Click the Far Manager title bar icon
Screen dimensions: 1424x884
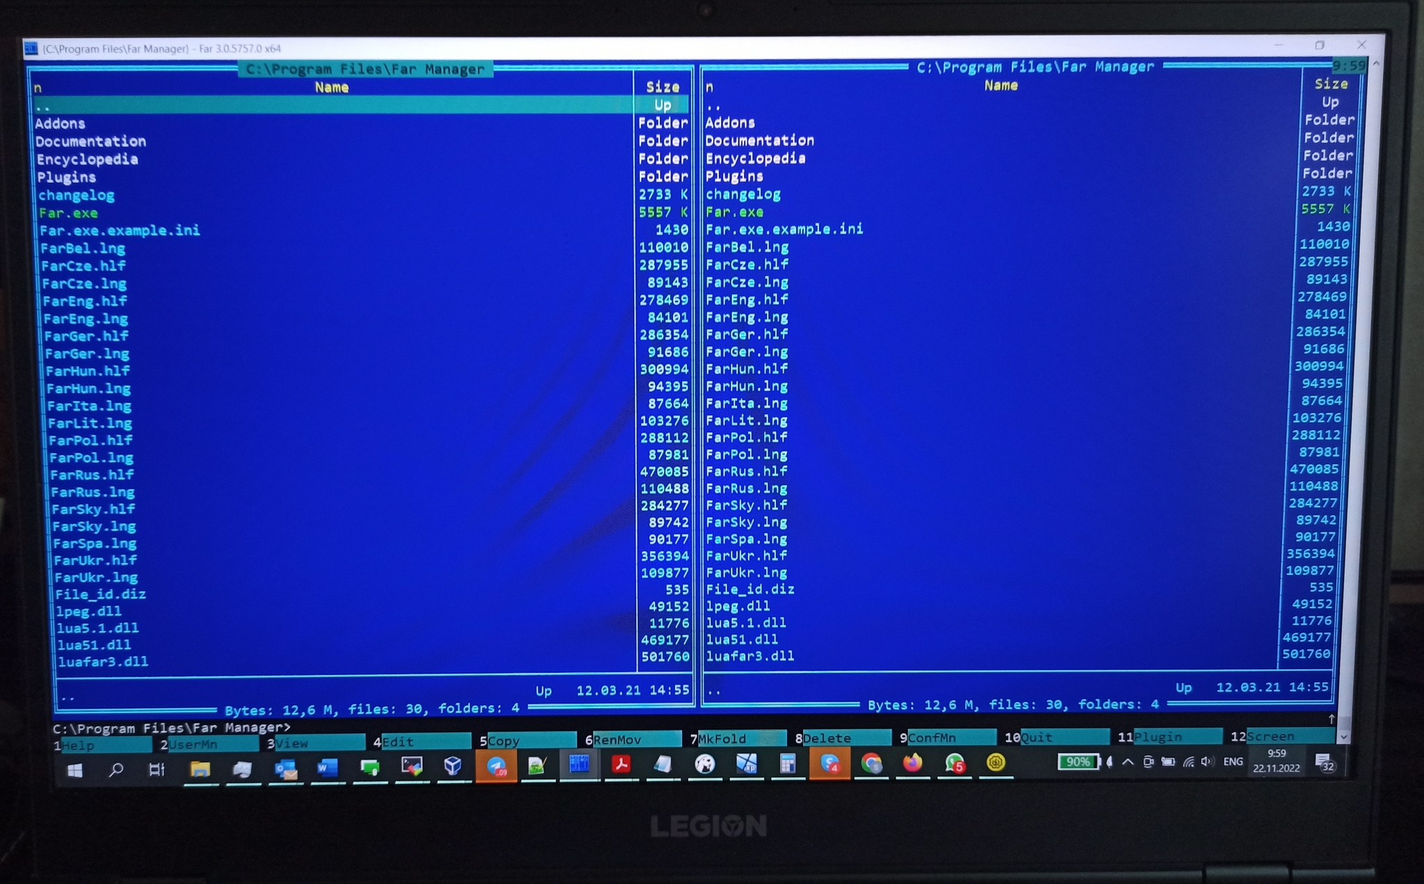point(31,48)
